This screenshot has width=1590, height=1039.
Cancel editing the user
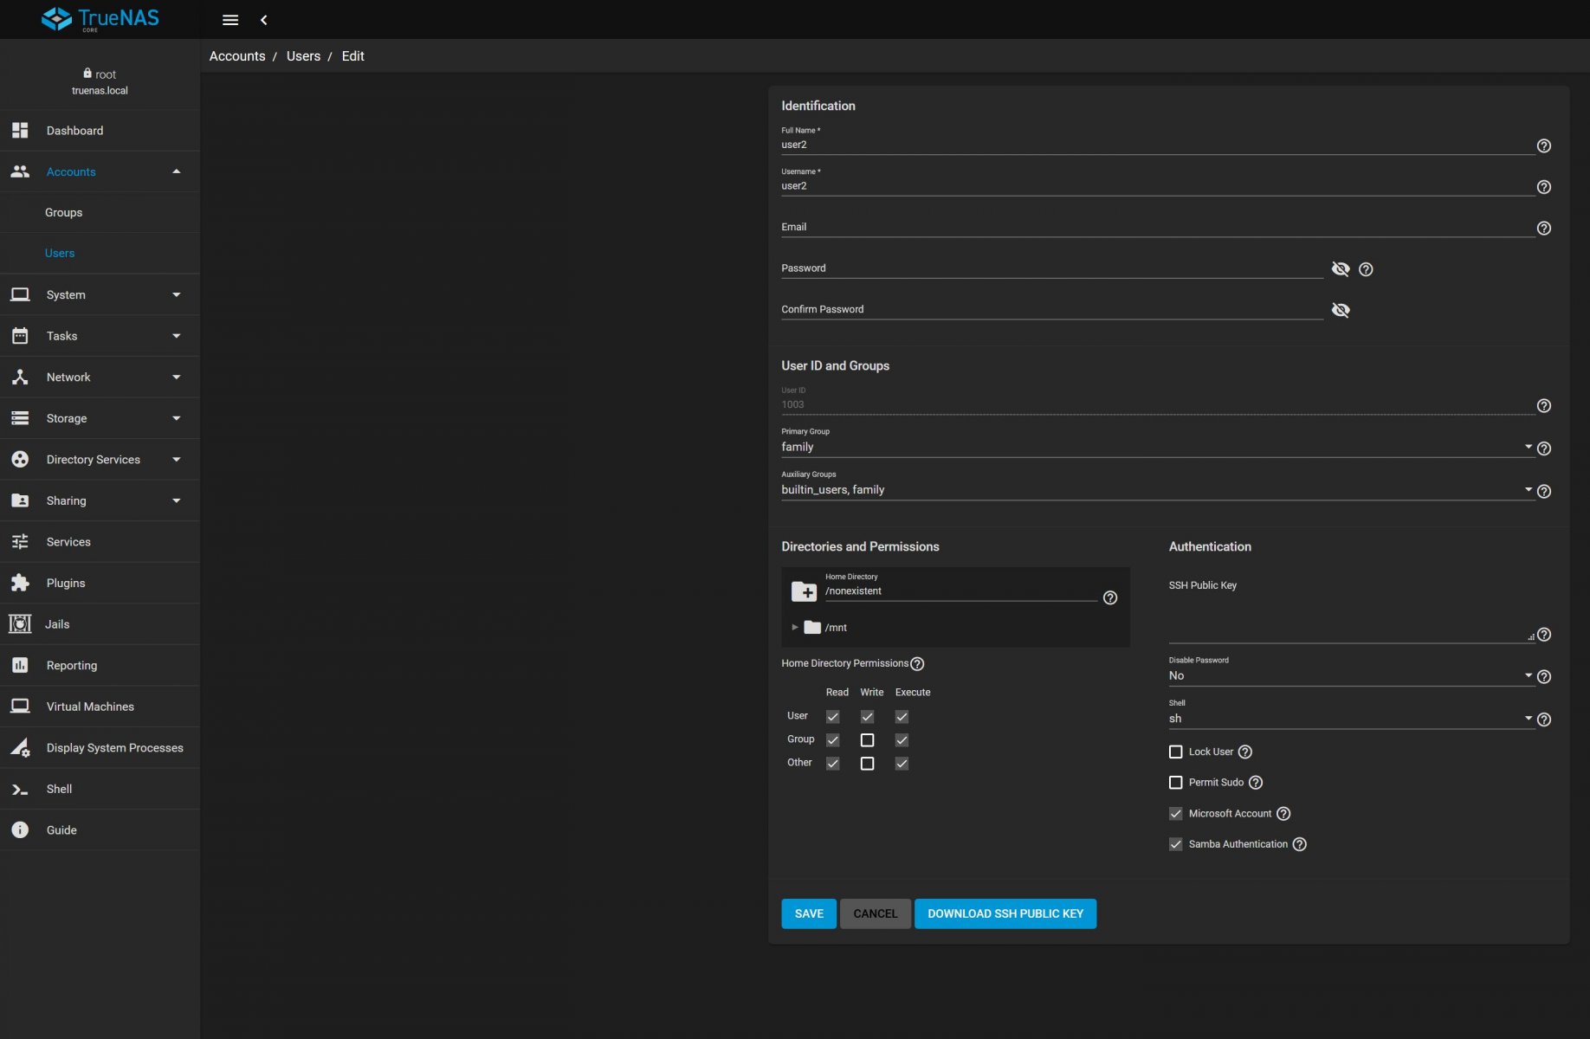(x=876, y=913)
